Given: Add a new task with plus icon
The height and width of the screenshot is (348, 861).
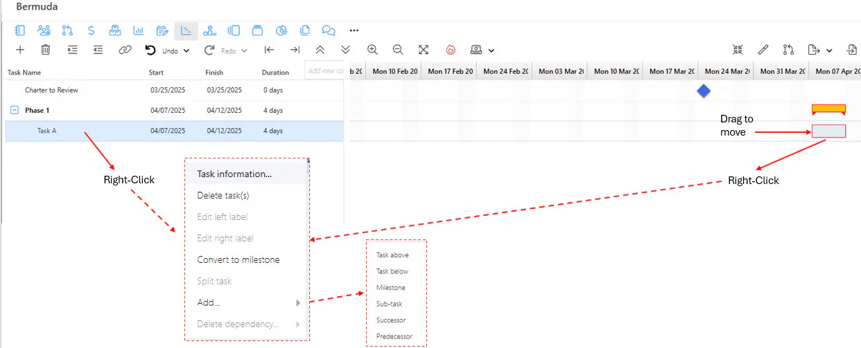Looking at the screenshot, I should pos(20,50).
